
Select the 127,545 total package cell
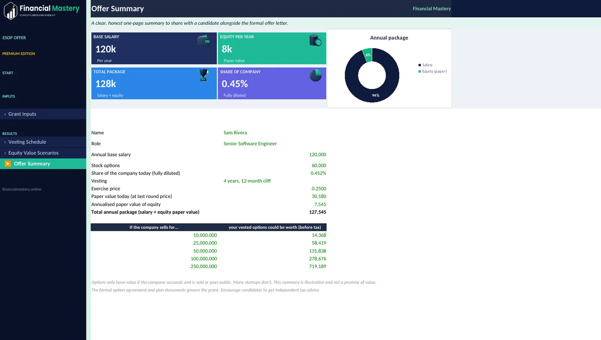317,212
